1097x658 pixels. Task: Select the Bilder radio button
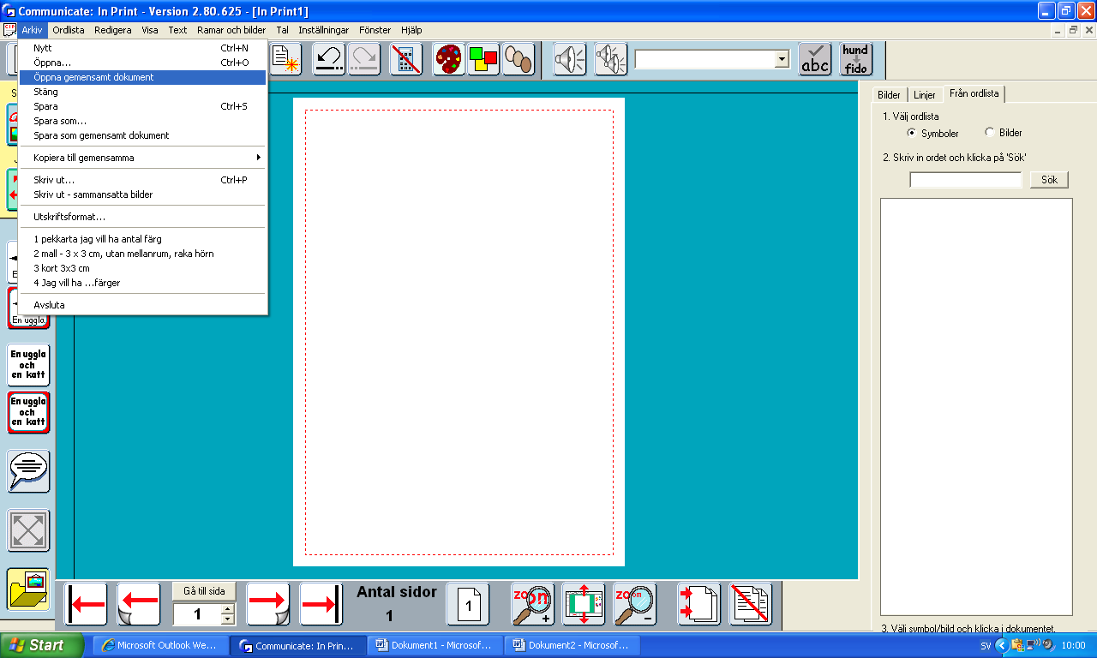990,133
